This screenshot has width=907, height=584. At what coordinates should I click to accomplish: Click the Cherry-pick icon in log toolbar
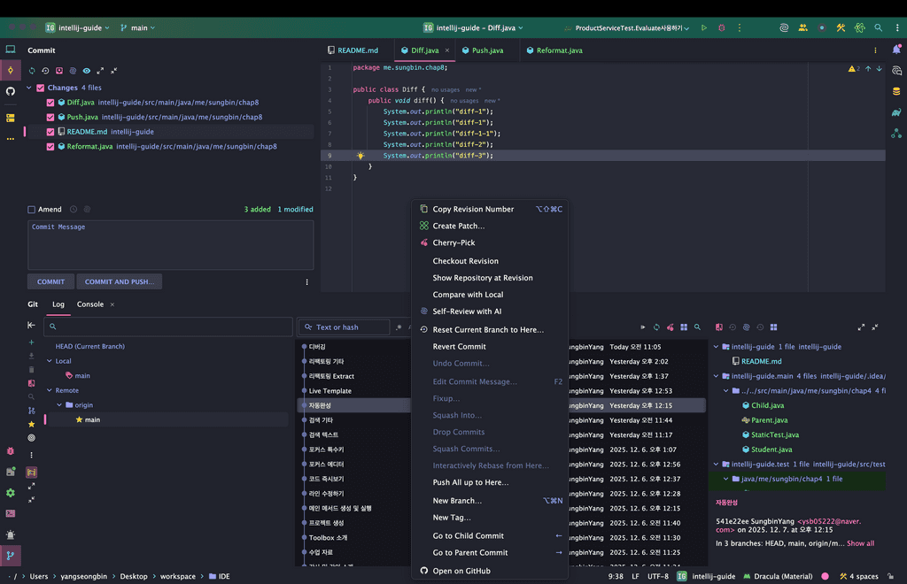(670, 327)
